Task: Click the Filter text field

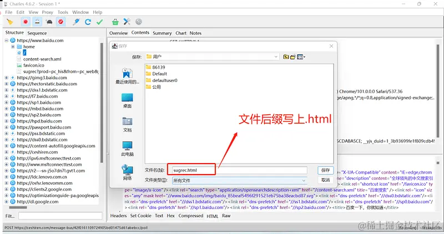Action: pos(60,216)
